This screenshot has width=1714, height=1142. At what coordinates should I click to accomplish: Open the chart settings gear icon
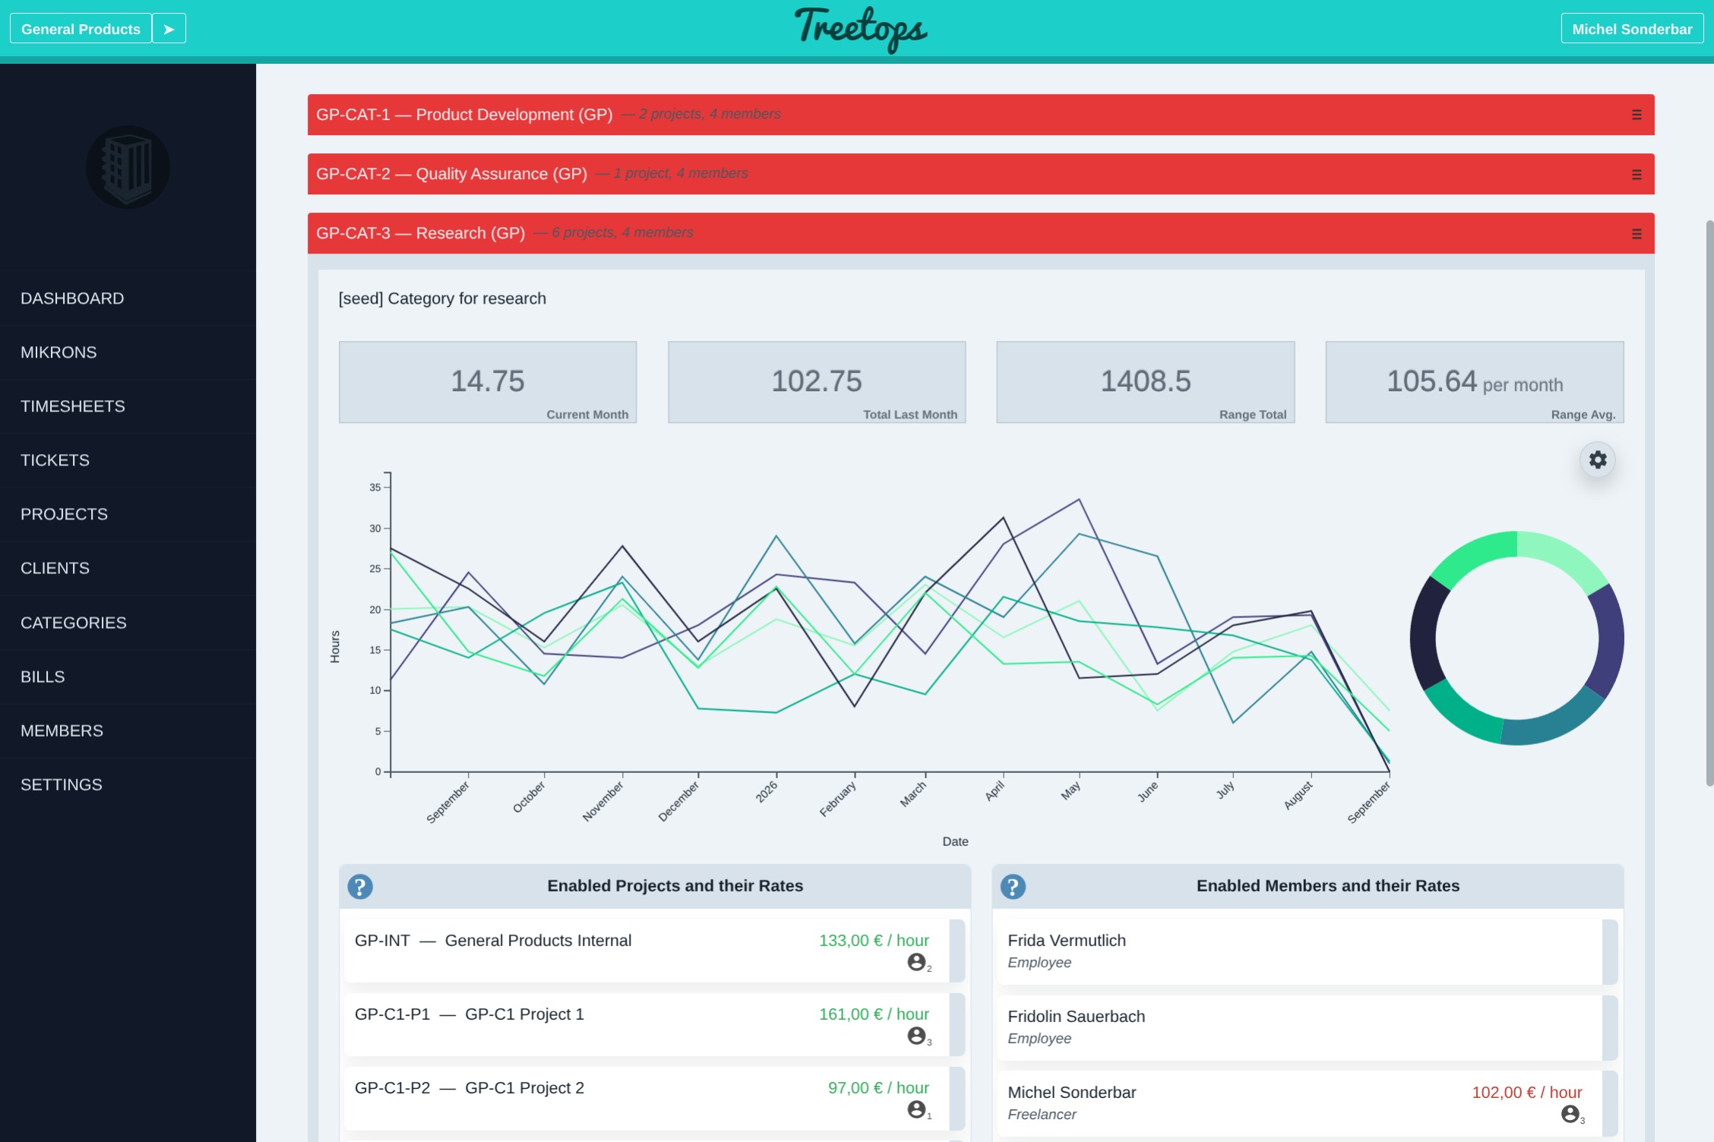click(1598, 460)
